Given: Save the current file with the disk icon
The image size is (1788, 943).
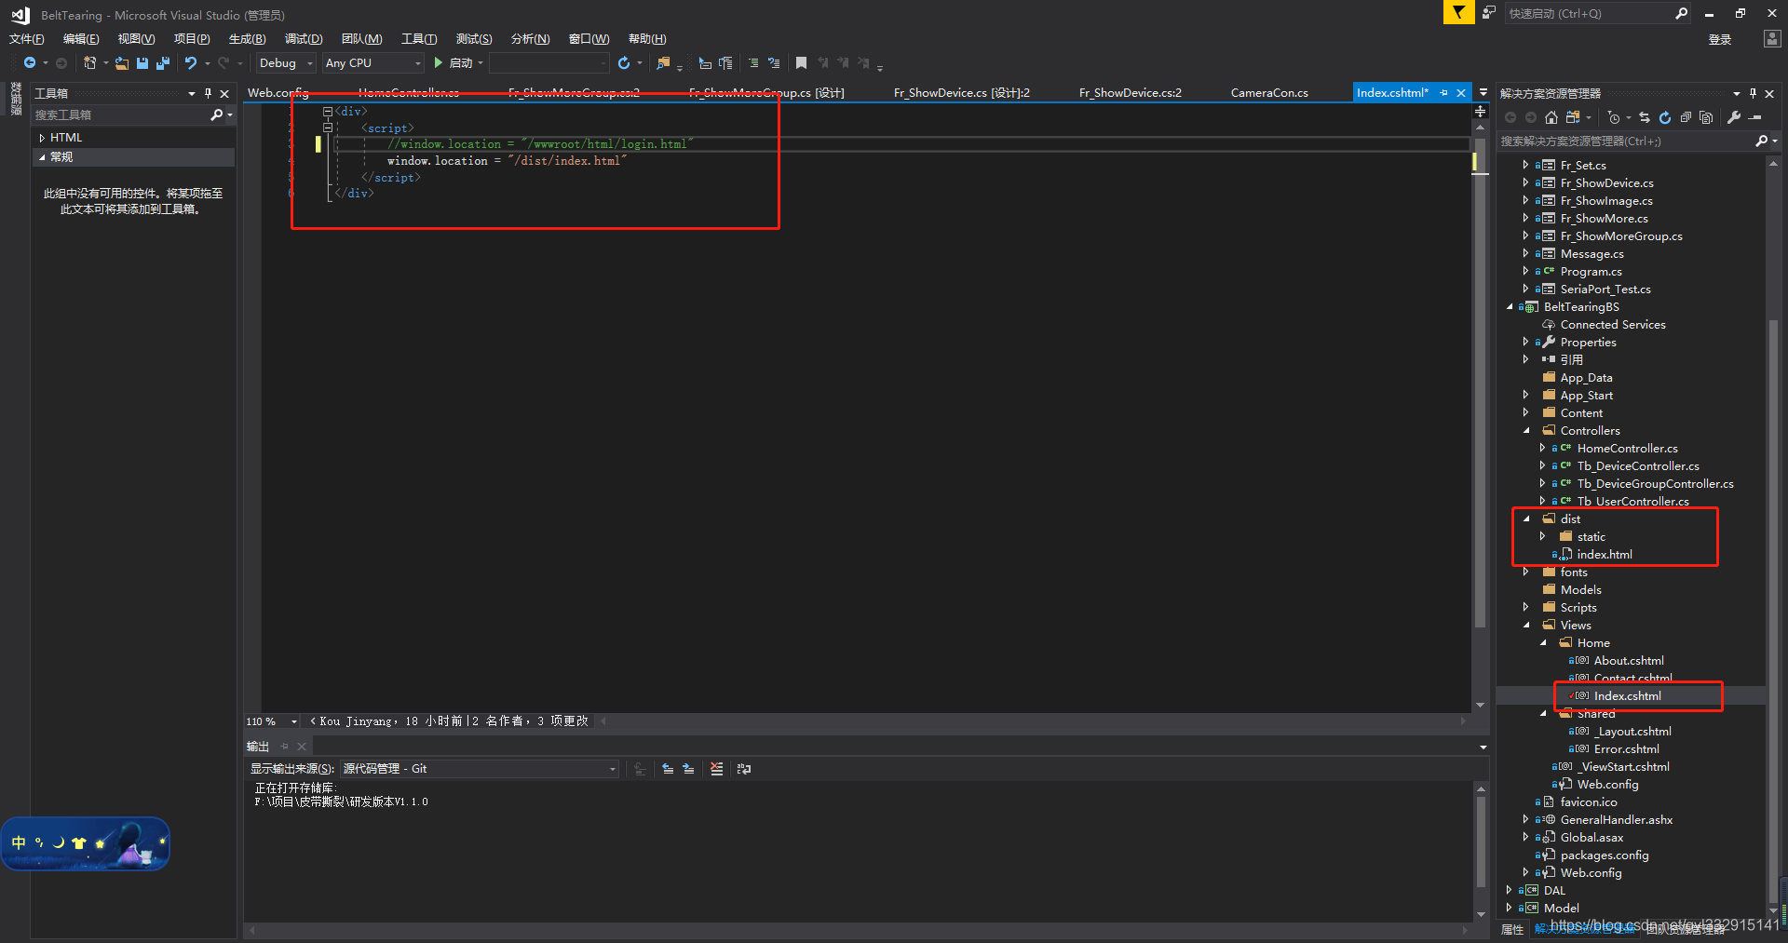Looking at the screenshot, I should [142, 63].
